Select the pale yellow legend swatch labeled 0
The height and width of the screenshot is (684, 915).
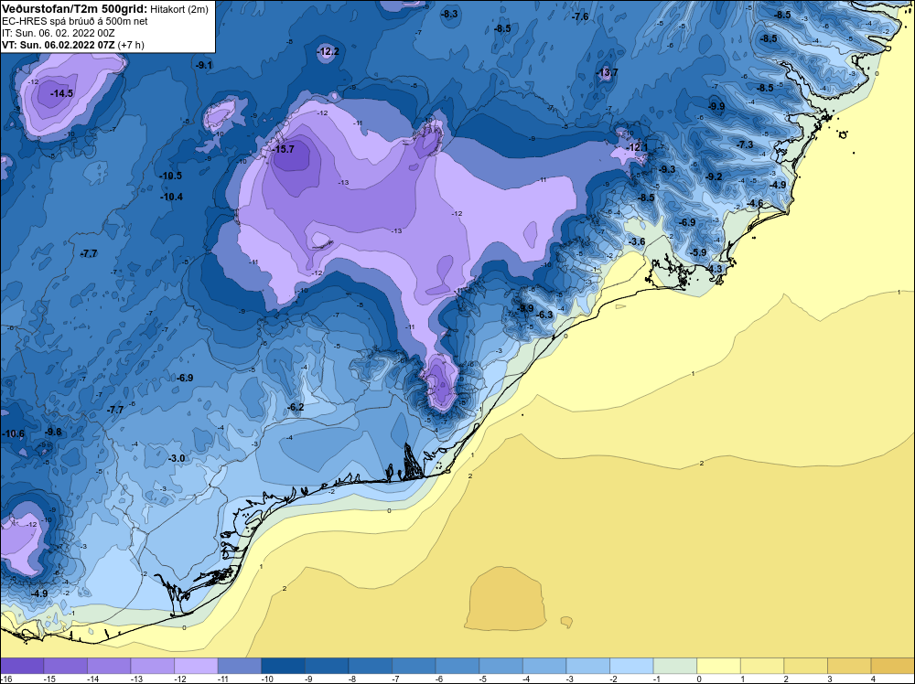[x=718, y=666]
